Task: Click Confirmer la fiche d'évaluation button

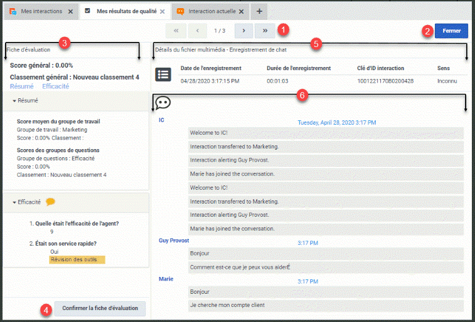Action: coord(100,308)
